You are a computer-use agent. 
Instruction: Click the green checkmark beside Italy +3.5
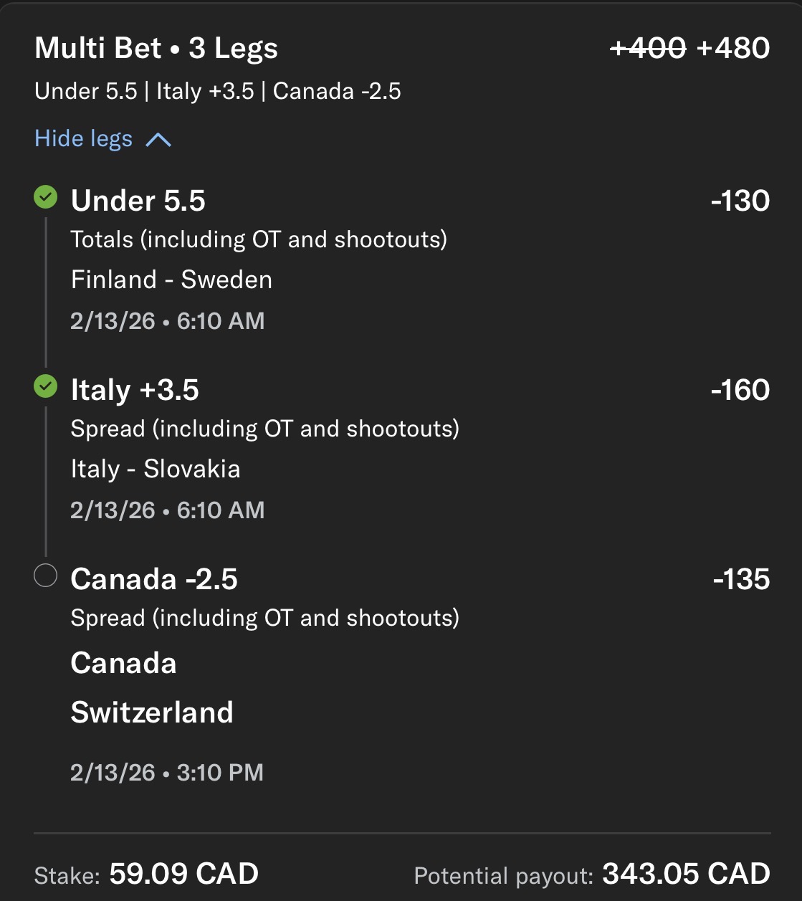pyautogui.click(x=46, y=387)
